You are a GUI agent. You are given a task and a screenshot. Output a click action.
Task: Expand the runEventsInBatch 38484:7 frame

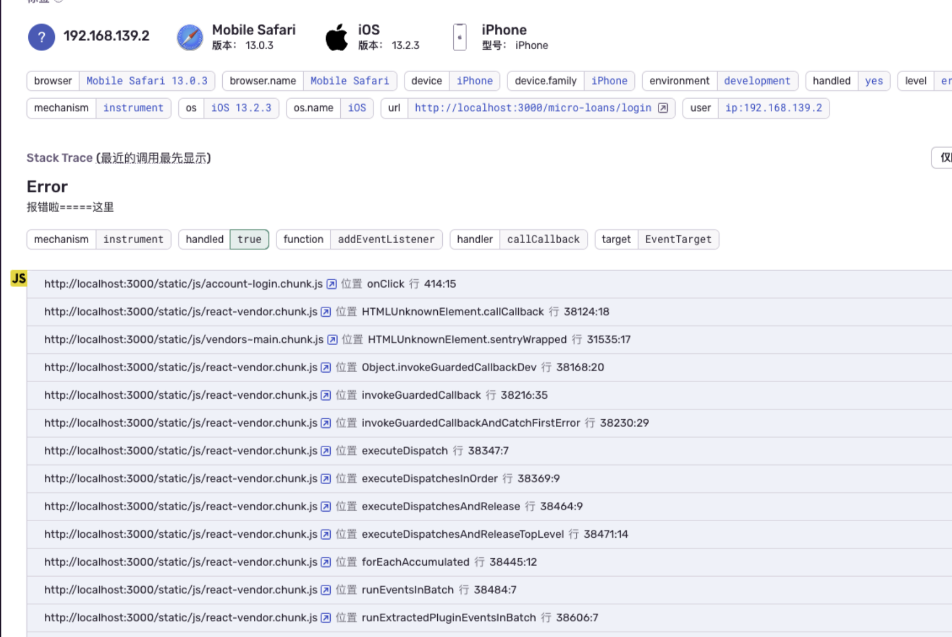click(x=489, y=590)
